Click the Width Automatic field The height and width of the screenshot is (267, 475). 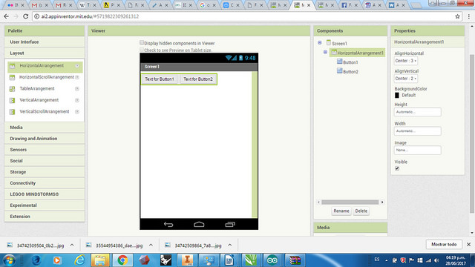pyautogui.click(x=417, y=131)
